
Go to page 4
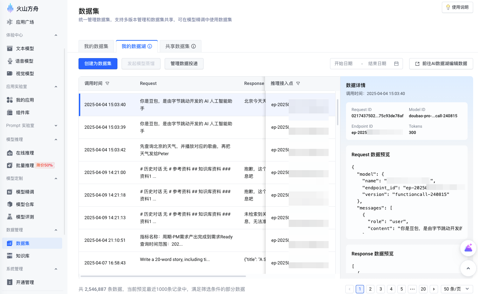(391, 289)
